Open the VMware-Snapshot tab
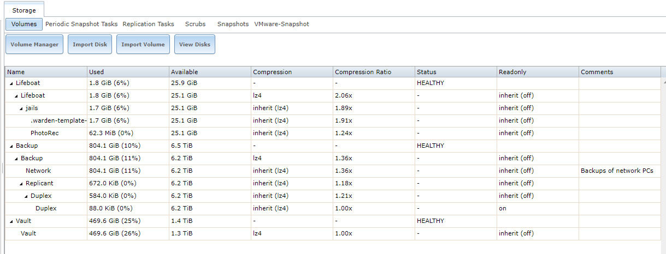Screen dimensions: 666x254 click(281, 24)
